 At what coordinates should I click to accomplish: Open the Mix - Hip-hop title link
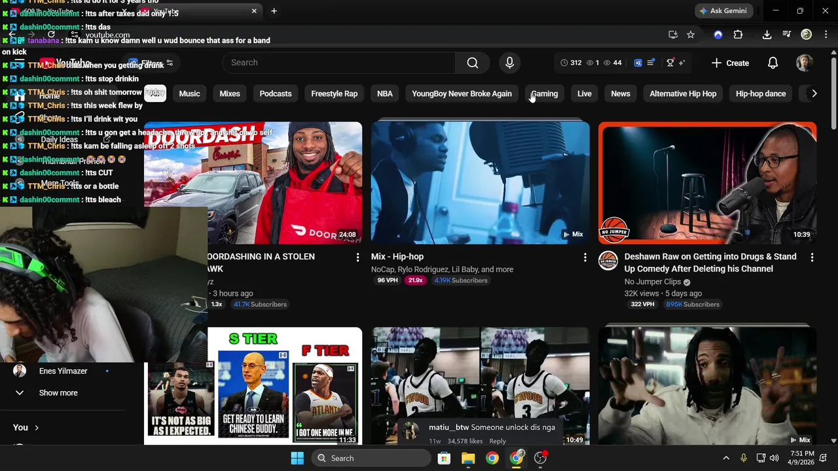pos(397,256)
